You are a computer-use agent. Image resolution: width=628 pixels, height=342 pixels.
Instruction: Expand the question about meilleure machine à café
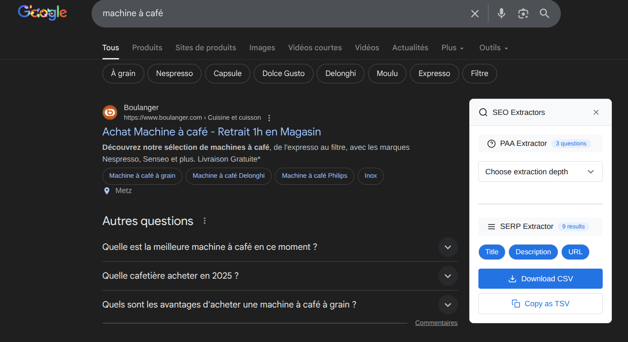pyautogui.click(x=448, y=247)
